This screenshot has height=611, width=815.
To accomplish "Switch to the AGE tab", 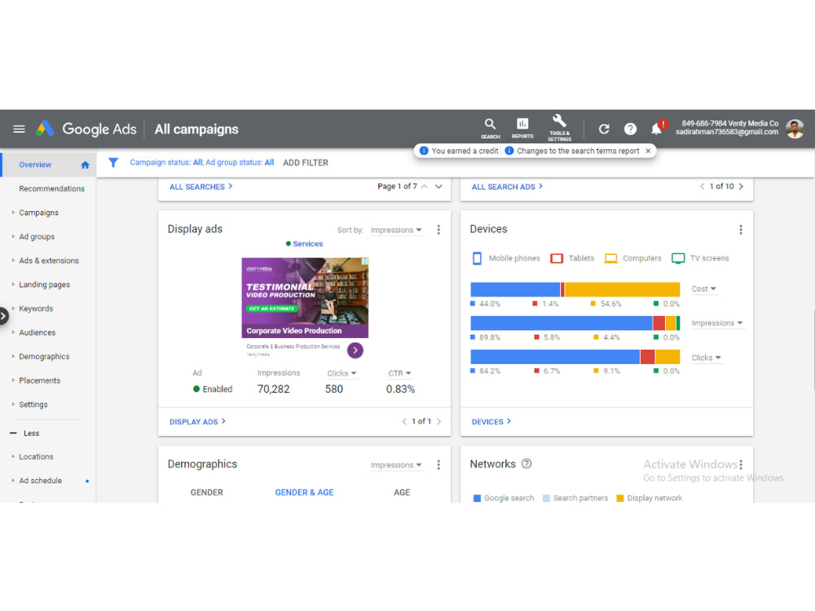I will pos(402,493).
